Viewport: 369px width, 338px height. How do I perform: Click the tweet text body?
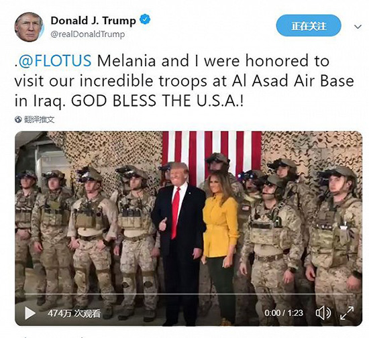pyautogui.click(x=184, y=80)
